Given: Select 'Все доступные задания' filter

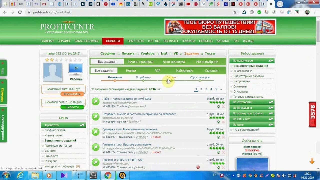Looking at the screenshot, I should [x=251, y=66].
